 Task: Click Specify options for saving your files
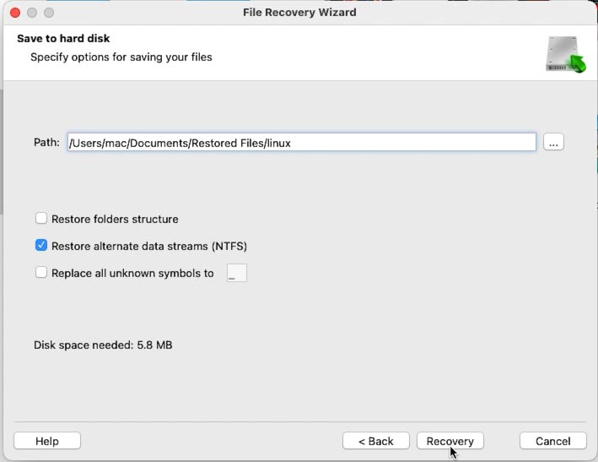click(x=121, y=57)
